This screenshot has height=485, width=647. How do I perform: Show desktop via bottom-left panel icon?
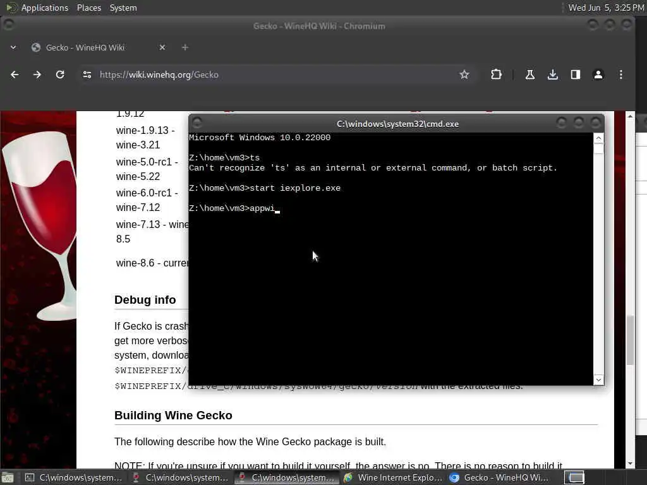point(8,477)
